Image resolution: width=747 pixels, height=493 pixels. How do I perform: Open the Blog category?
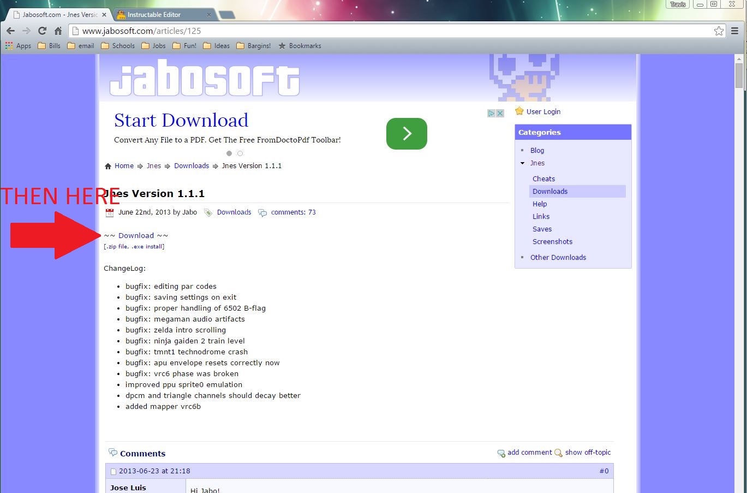click(537, 151)
